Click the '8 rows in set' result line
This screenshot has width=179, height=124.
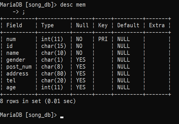[x=38, y=101]
